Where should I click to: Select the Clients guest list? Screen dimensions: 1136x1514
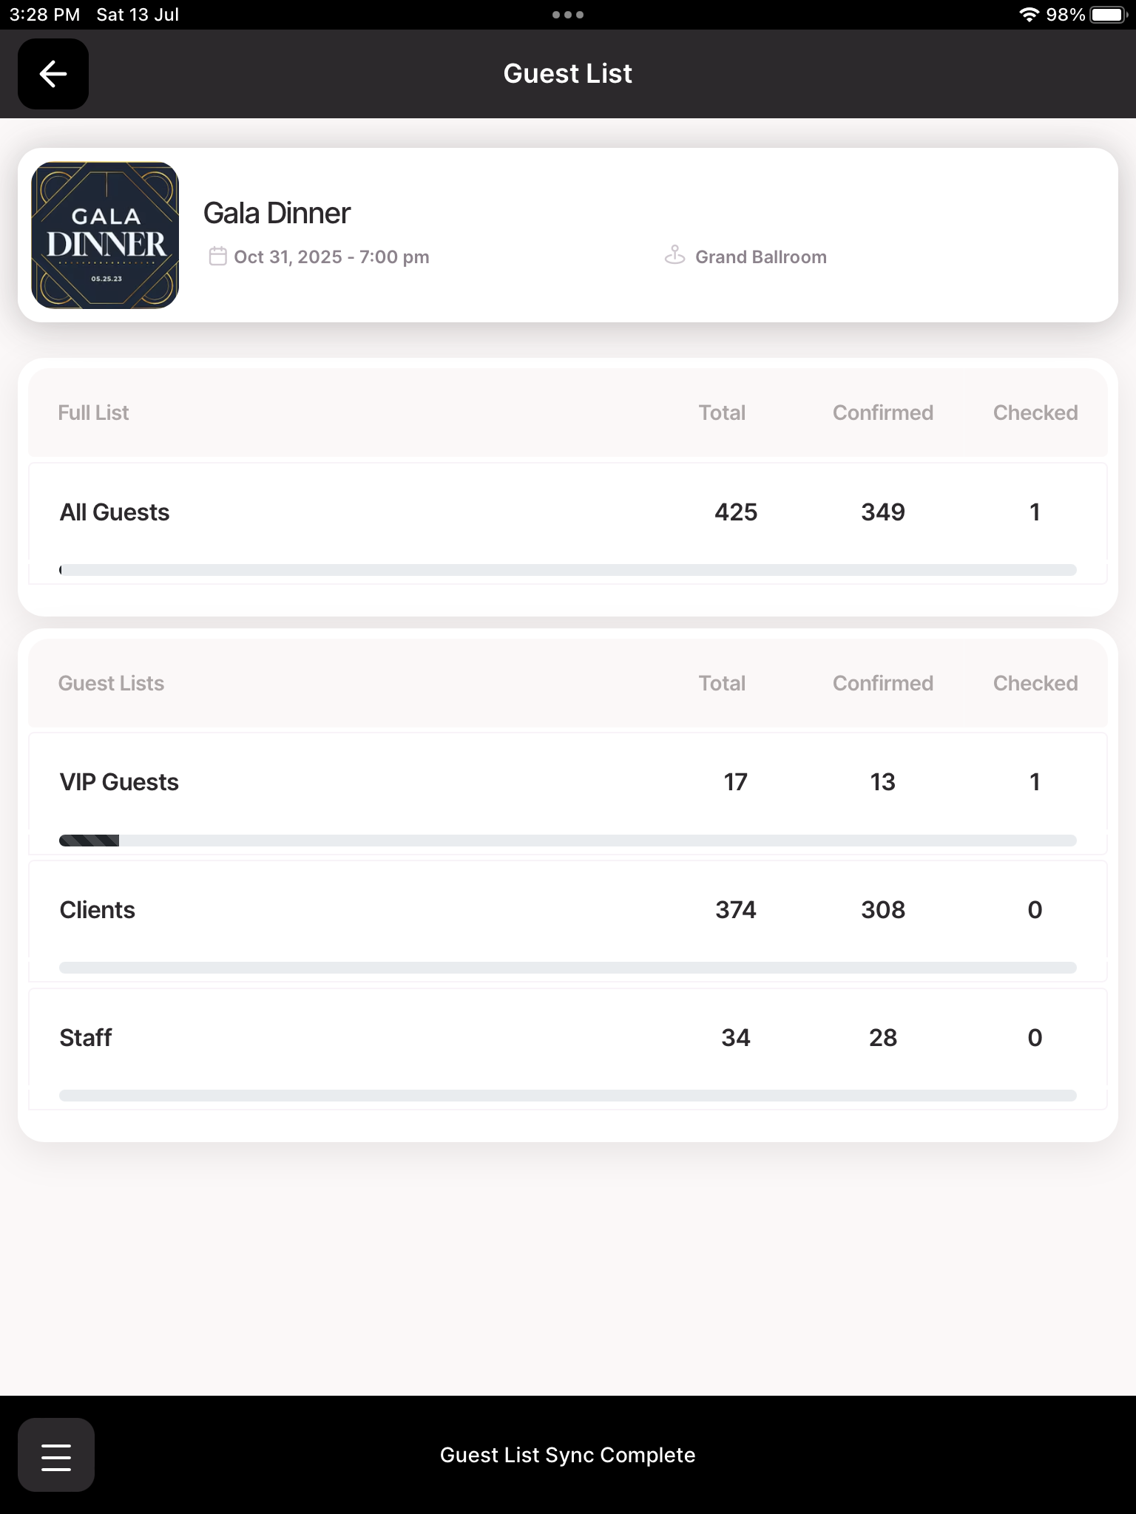click(98, 910)
